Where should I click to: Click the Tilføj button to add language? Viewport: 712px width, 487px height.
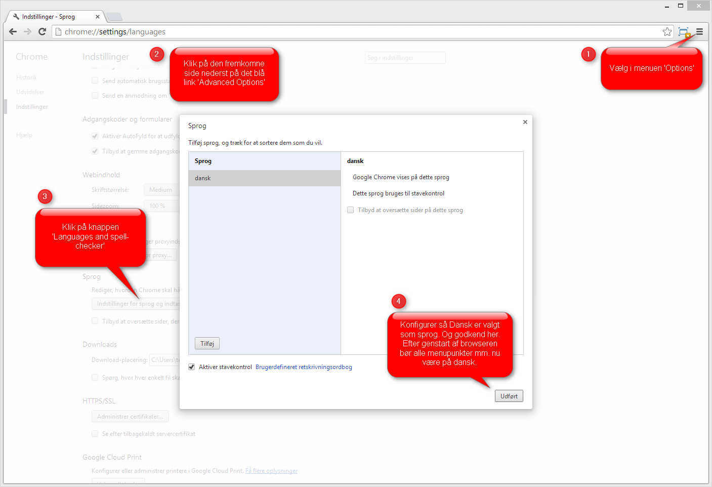click(x=207, y=344)
